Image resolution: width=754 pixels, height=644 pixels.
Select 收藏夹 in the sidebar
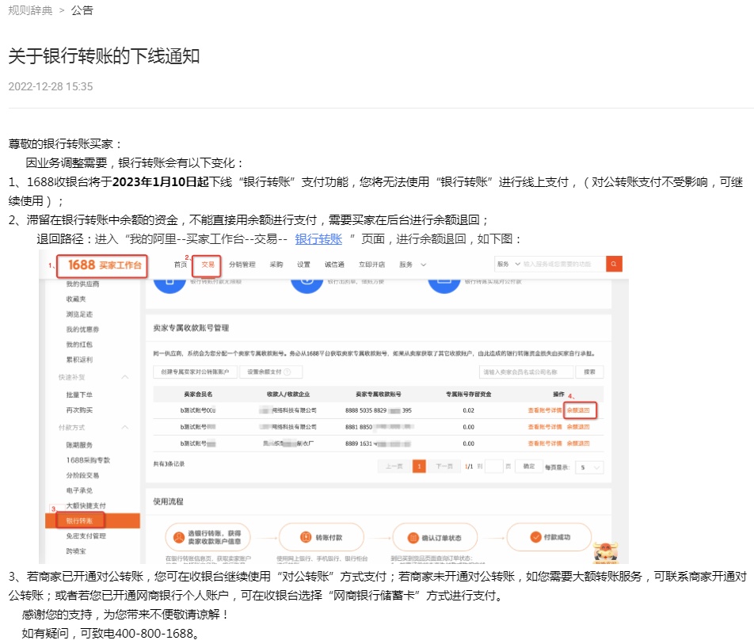(76, 299)
